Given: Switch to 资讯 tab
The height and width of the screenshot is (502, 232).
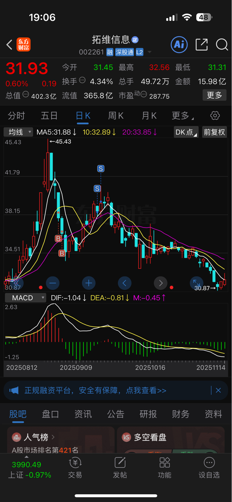Looking at the screenshot, I should click(x=83, y=414).
